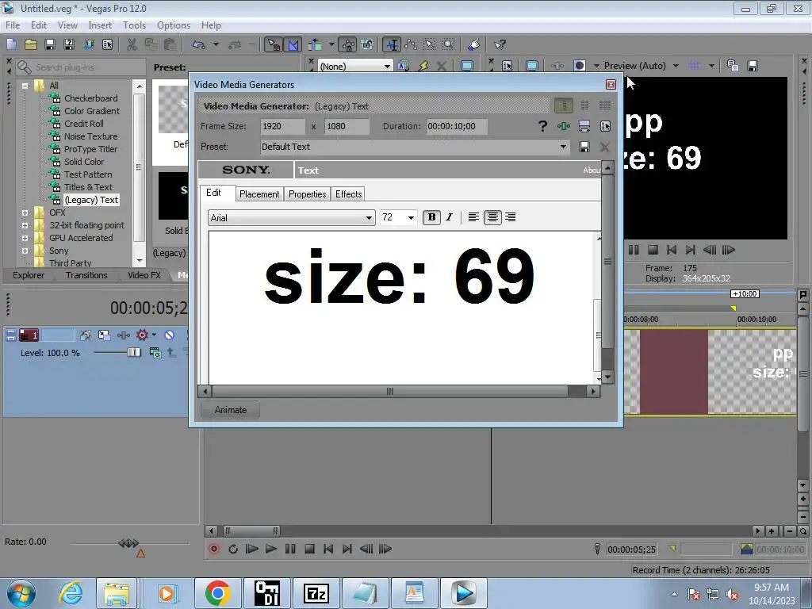Switch to the Placement tab
Viewport: 812px width, 609px height.
tap(259, 194)
